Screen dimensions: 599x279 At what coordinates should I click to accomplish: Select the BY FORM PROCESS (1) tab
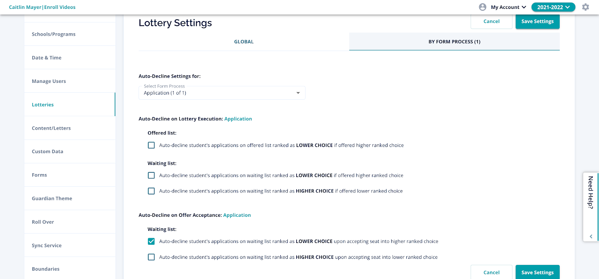(454, 42)
